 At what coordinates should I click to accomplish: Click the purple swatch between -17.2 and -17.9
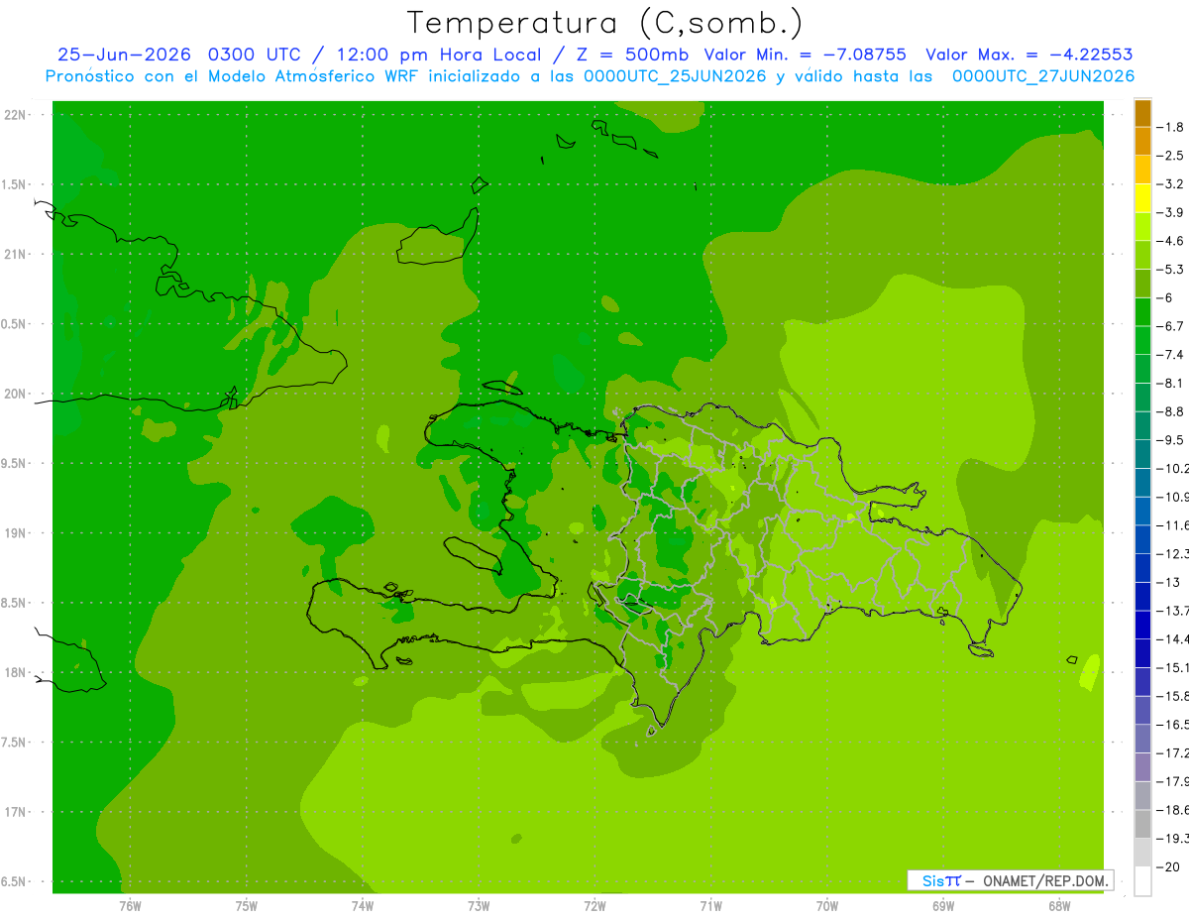coord(1142,766)
